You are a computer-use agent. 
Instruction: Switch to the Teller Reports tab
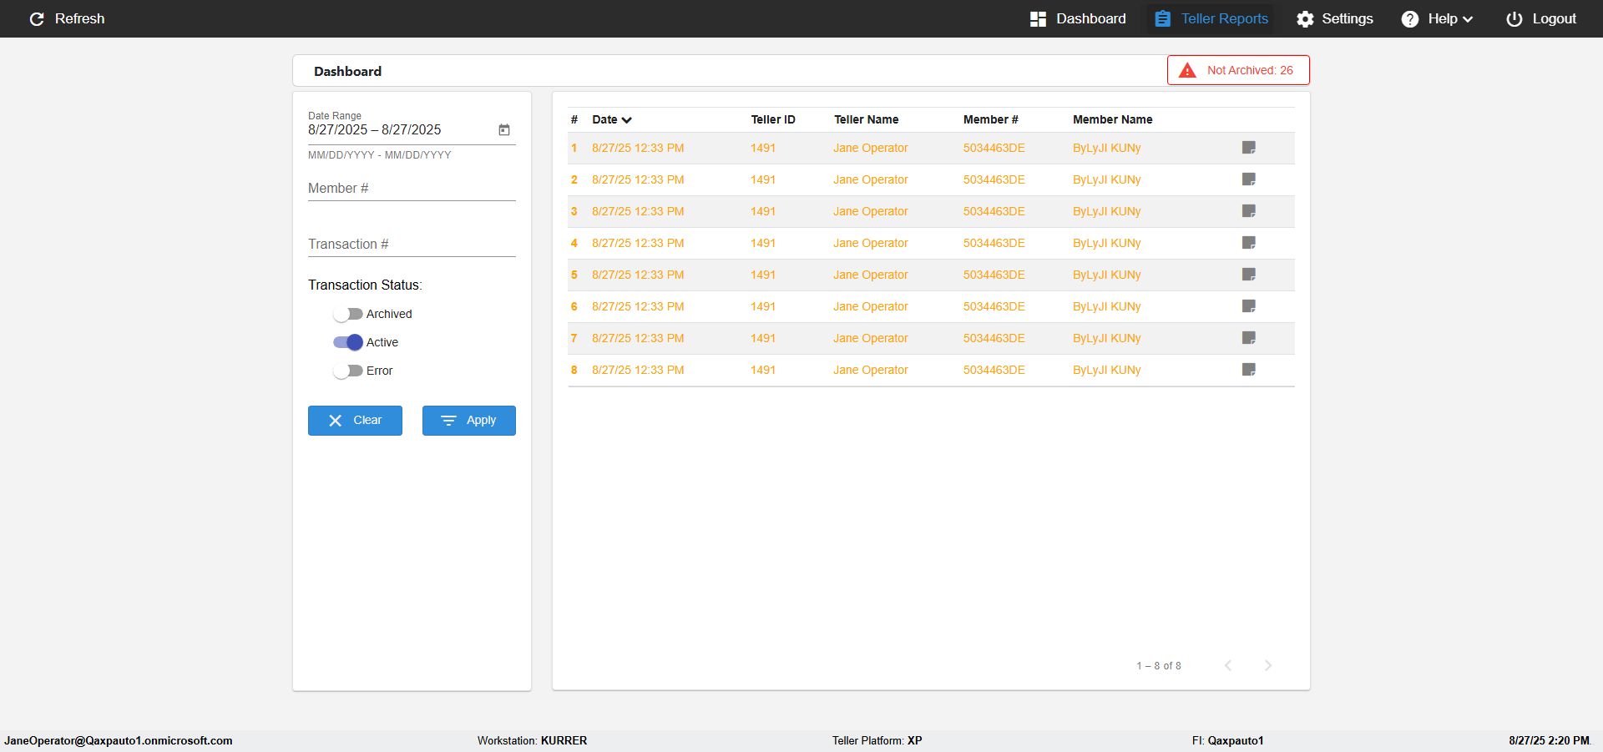pos(1211,18)
